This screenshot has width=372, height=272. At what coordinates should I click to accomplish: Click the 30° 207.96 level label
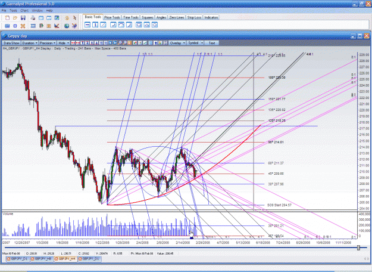tap(276, 184)
